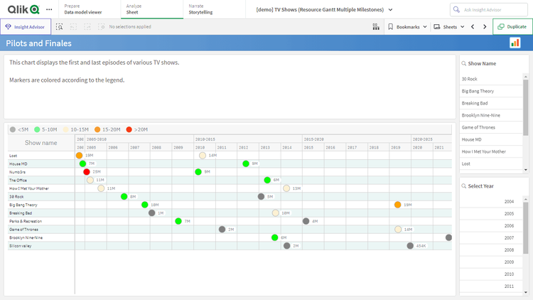Click the smart search selection icon
The height and width of the screenshot is (300, 533).
pos(60,26)
